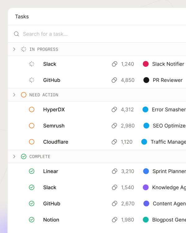The height and width of the screenshot is (233, 186).
Task: Click the 3,210 count value
Action: (x=127, y=171)
